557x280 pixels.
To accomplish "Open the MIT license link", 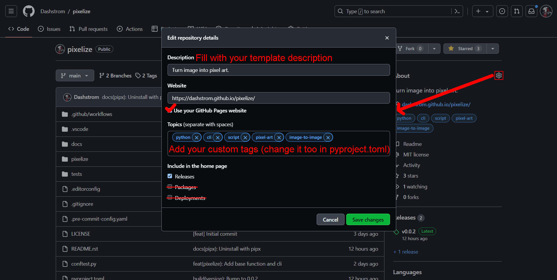I will point(416,155).
